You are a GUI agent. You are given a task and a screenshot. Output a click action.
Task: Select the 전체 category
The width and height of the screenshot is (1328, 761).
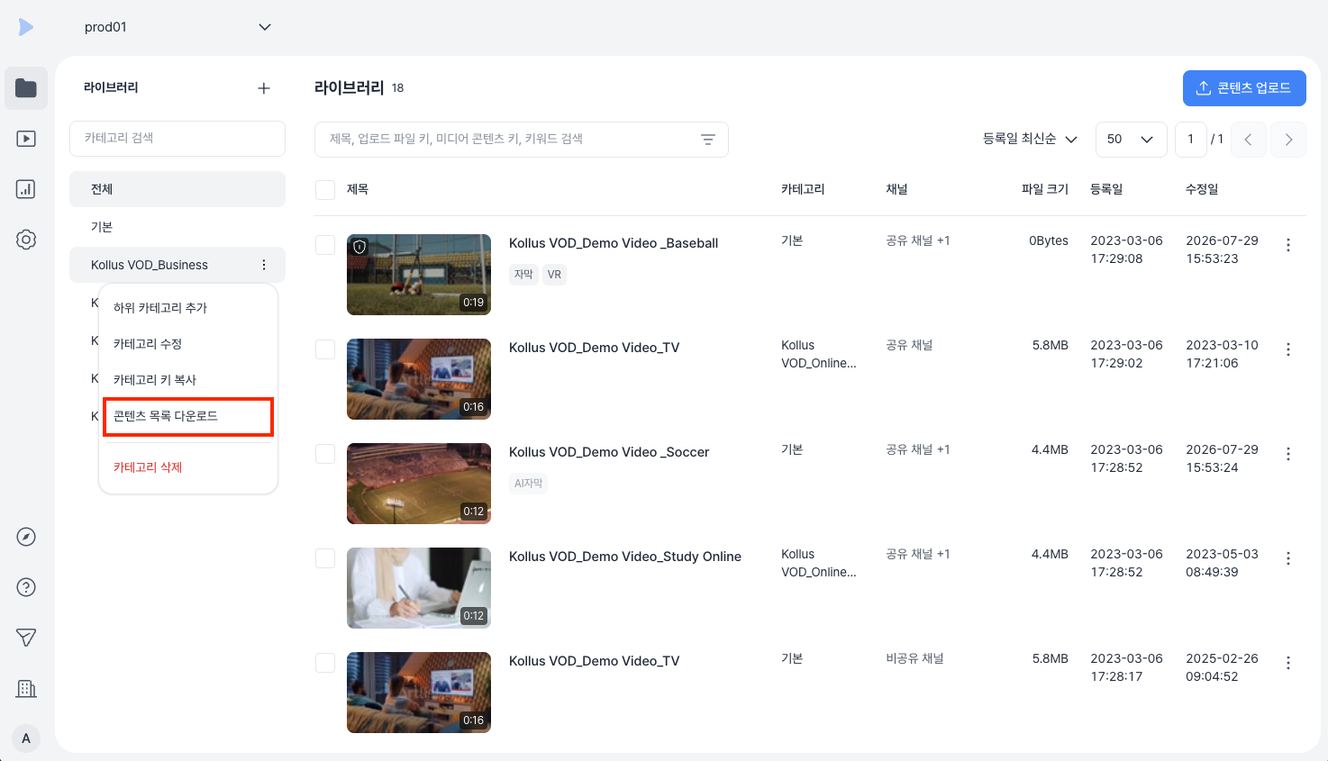tap(177, 189)
